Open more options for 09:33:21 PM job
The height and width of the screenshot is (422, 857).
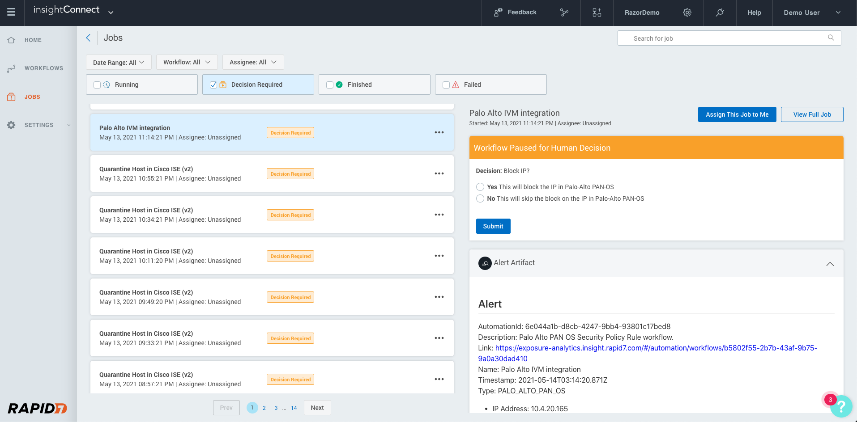click(x=439, y=338)
